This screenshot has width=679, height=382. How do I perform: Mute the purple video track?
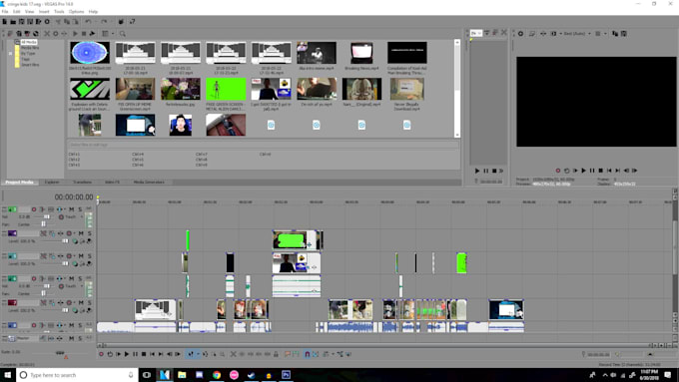tap(81, 233)
